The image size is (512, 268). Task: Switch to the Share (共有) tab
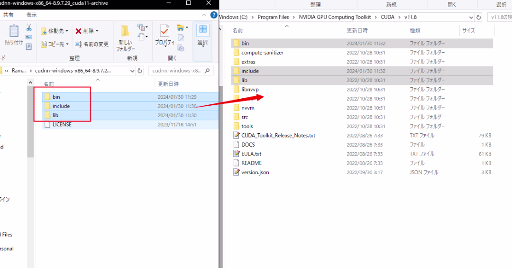coord(9,15)
